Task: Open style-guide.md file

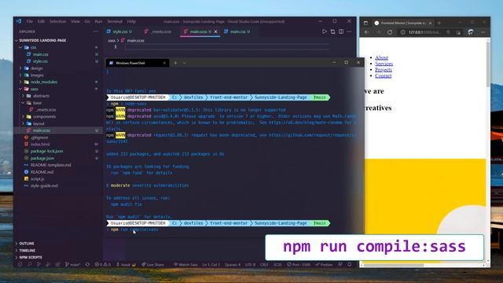Action: tap(44, 186)
